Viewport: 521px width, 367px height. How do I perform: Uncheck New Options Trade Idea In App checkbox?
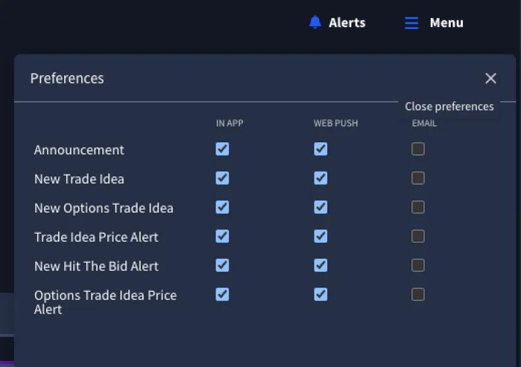(x=222, y=207)
